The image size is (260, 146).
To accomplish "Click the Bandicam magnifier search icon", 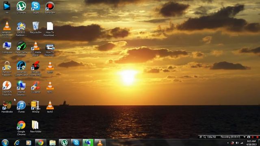I will (x=204, y=137).
